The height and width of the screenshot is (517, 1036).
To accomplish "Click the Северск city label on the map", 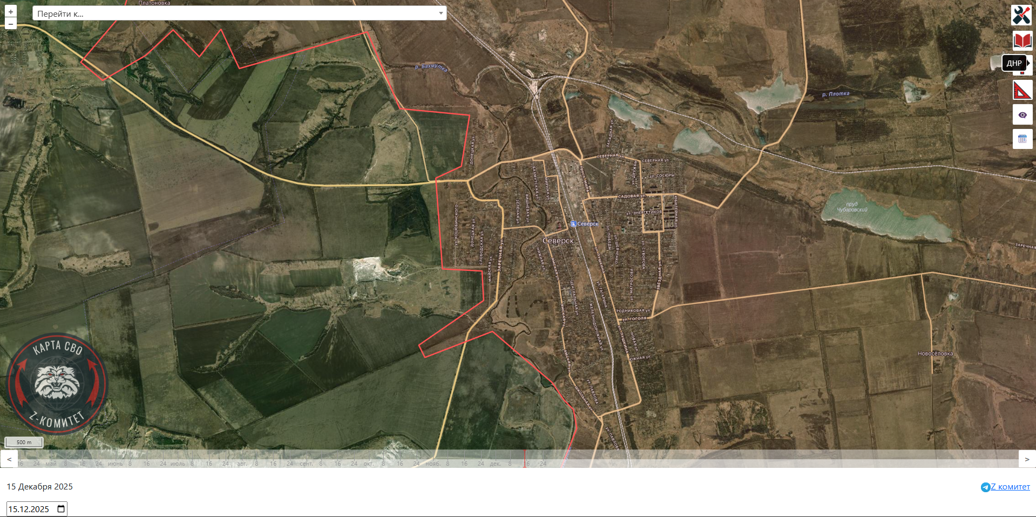I will tap(558, 241).
